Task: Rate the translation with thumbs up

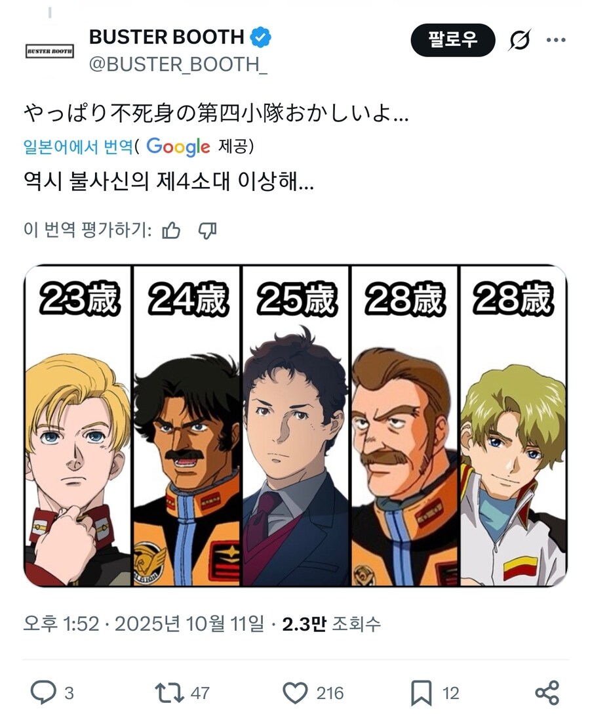Action: pos(171,230)
